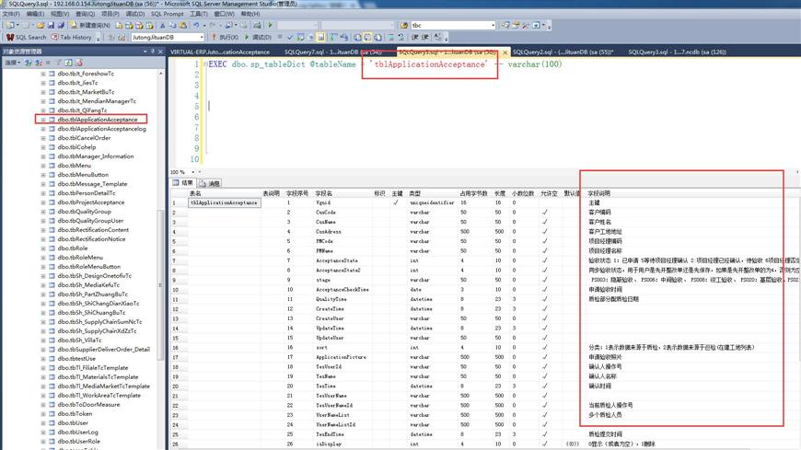Click the New Query (新建查询) button

90,25
